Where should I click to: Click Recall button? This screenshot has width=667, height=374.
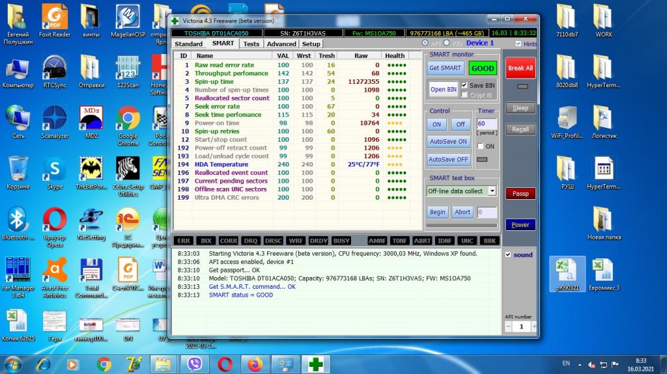pos(520,129)
